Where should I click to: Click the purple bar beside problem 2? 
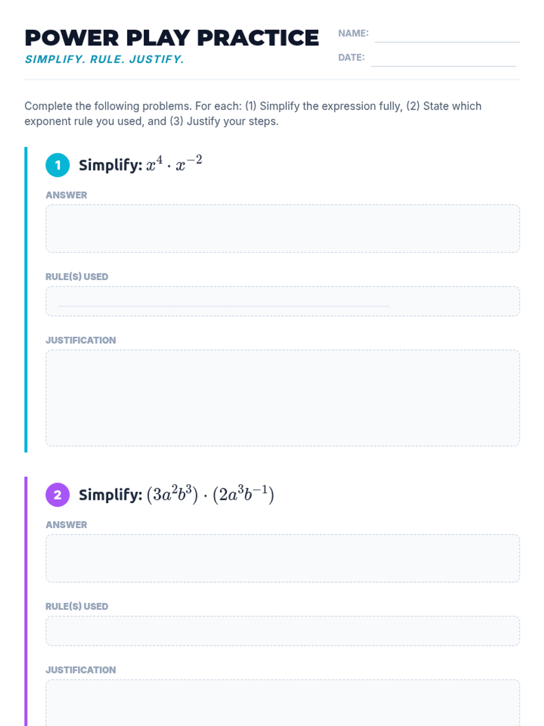click(26, 599)
